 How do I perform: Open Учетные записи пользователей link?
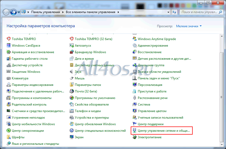[160, 118]
